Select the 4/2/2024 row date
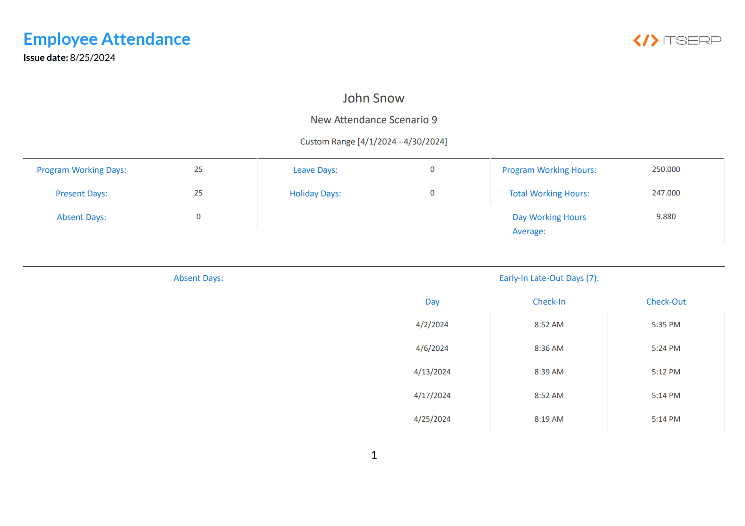The image size is (745, 526). [433, 325]
